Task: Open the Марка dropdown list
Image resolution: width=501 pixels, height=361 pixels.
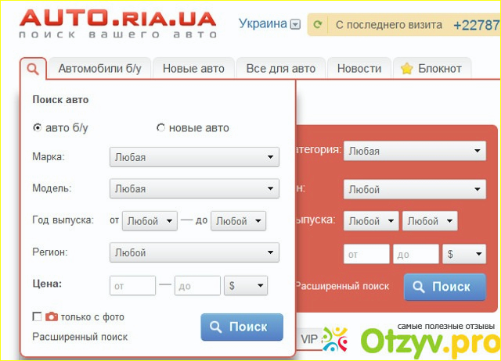Action: (194, 157)
